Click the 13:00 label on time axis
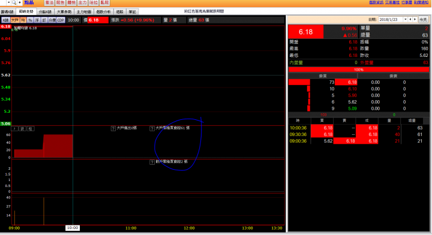Image resolution: width=432 pixels, height=235 pixels. (x=247, y=228)
